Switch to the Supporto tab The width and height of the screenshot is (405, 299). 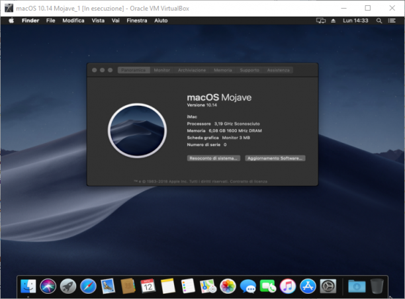tap(249, 70)
